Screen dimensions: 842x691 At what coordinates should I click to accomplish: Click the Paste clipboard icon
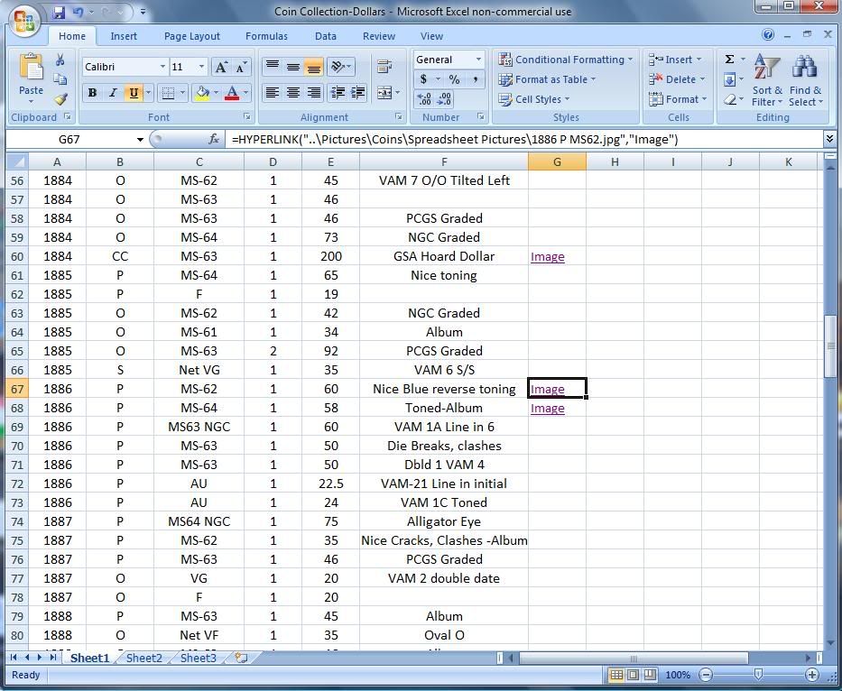[x=32, y=68]
